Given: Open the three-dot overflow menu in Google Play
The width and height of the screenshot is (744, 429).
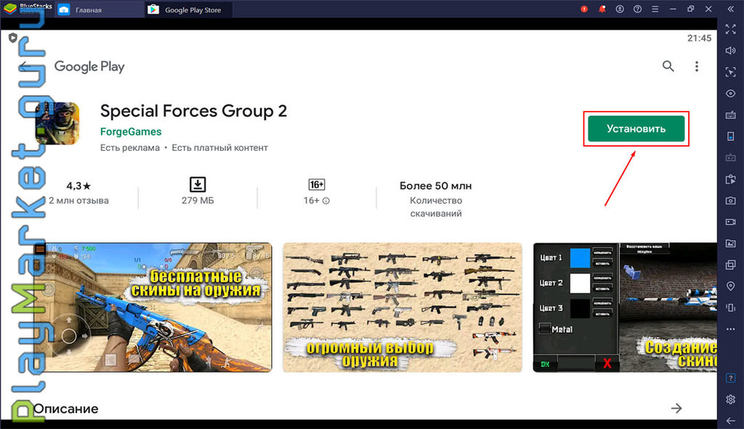Looking at the screenshot, I should click(x=697, y=66).
